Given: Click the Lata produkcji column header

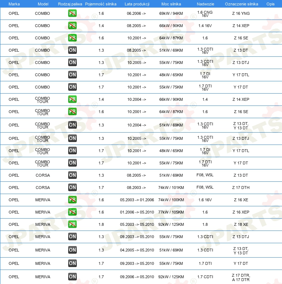Looking at the screenshot, I should [x=137, y=4].
